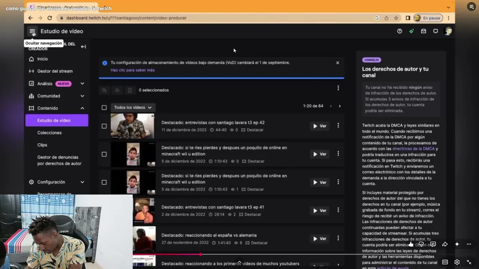Click Ver for reaccionando al españa vs alemania

pyautogui.click(x=320, y=238)
